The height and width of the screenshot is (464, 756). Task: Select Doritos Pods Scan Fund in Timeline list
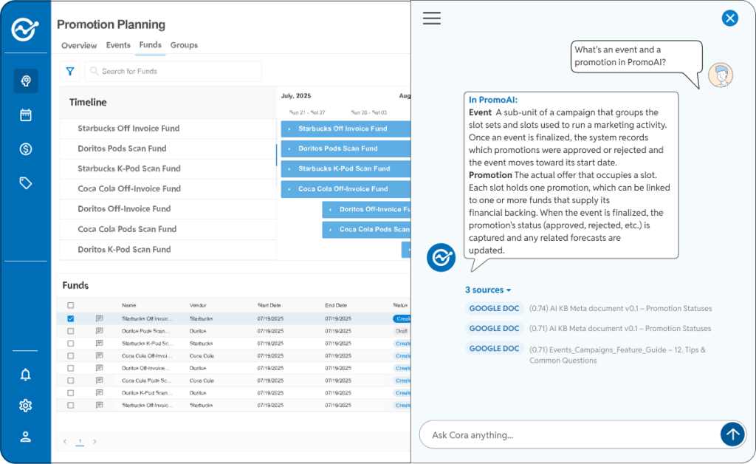[122, 149]
